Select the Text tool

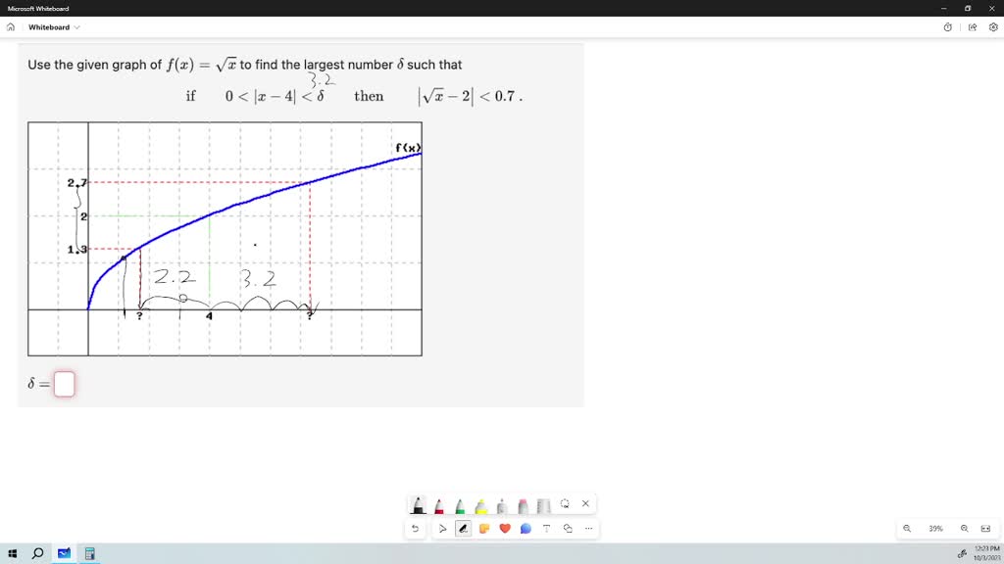pos(546,528)
